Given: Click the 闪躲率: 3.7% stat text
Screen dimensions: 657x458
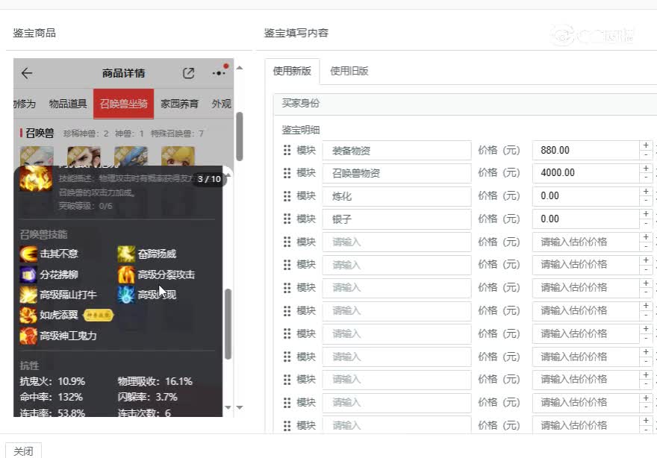Looking at the screenshot, I should coord(148,397).
